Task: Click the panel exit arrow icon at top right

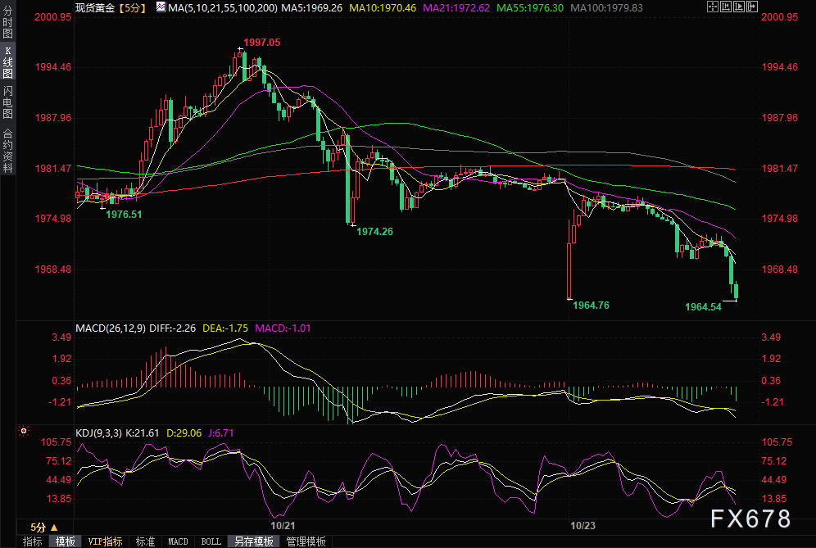Action: pos(752,7)
